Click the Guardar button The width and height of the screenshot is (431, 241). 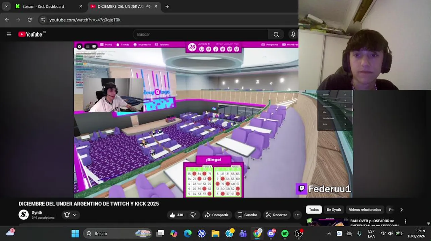(247, 215)
